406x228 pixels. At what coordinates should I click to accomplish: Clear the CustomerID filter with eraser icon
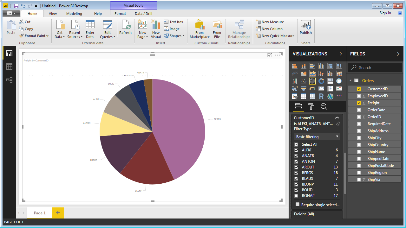tap(338, 123)
